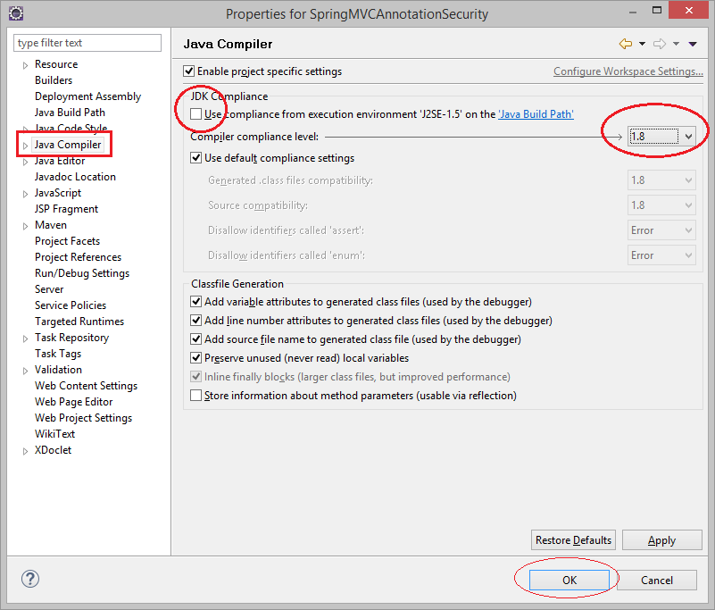Click the back navigation arrow icon
Screen dimensions: 715x610
pos(626,44)
